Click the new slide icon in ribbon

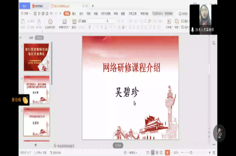tap(65, 22)
